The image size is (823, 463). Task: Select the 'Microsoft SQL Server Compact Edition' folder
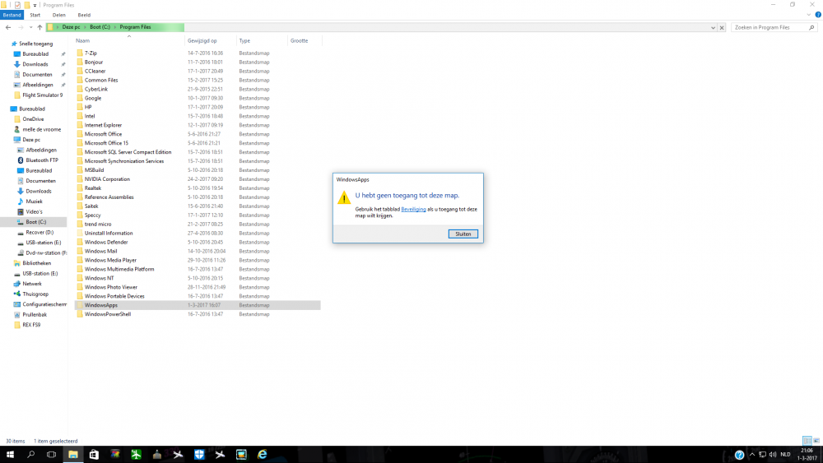(x=128, y=152)
